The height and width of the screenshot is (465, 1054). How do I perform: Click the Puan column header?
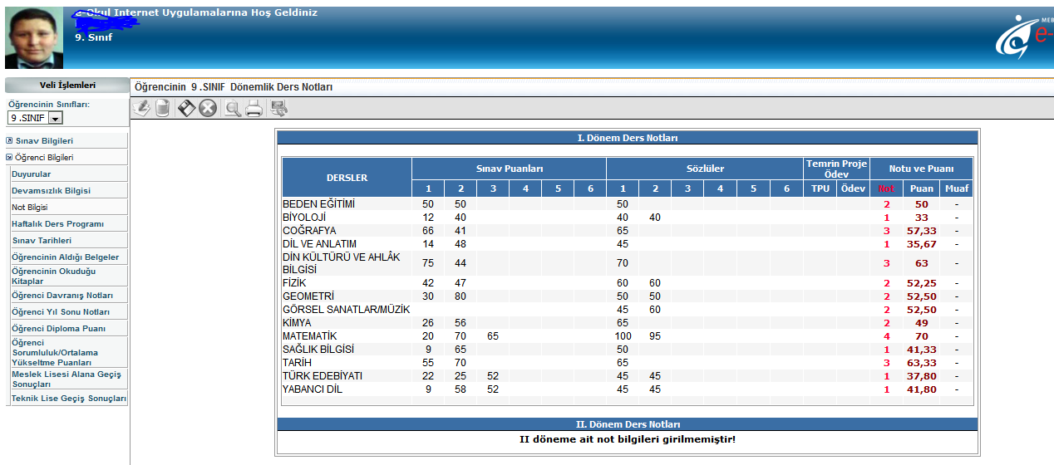[x=922, y=188]
